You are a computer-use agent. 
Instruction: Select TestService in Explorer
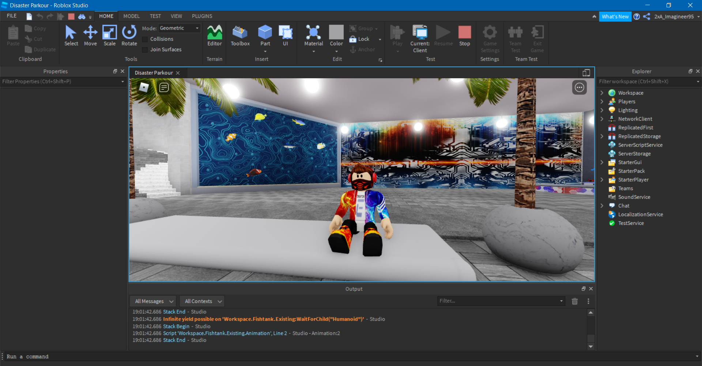click(631, 223)
